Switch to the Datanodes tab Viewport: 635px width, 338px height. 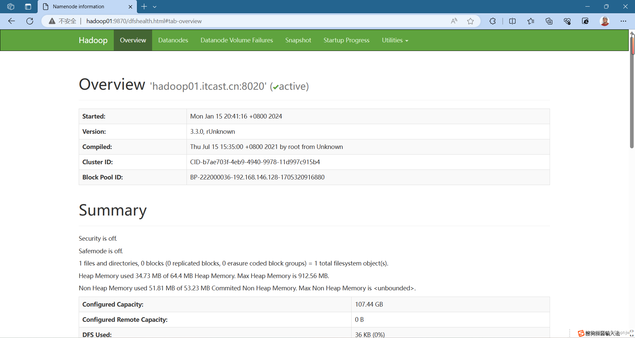[173, 40]
